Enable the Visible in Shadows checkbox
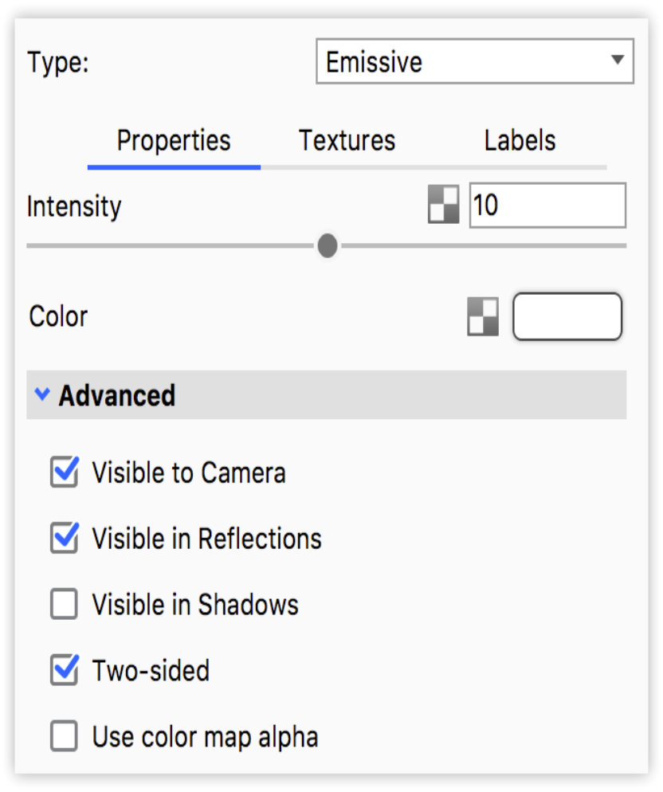The image size is (663, 792). coord(65,605)
